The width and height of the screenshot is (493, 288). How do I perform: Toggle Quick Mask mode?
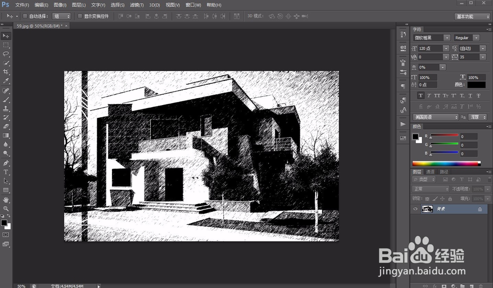[x=5, y=235]
